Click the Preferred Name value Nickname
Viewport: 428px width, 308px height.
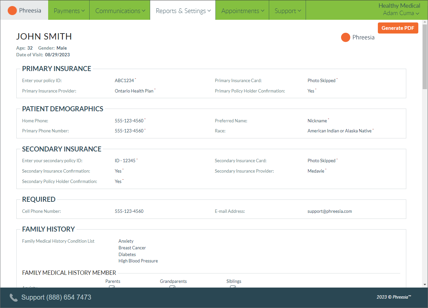click(x=317, y=121)
